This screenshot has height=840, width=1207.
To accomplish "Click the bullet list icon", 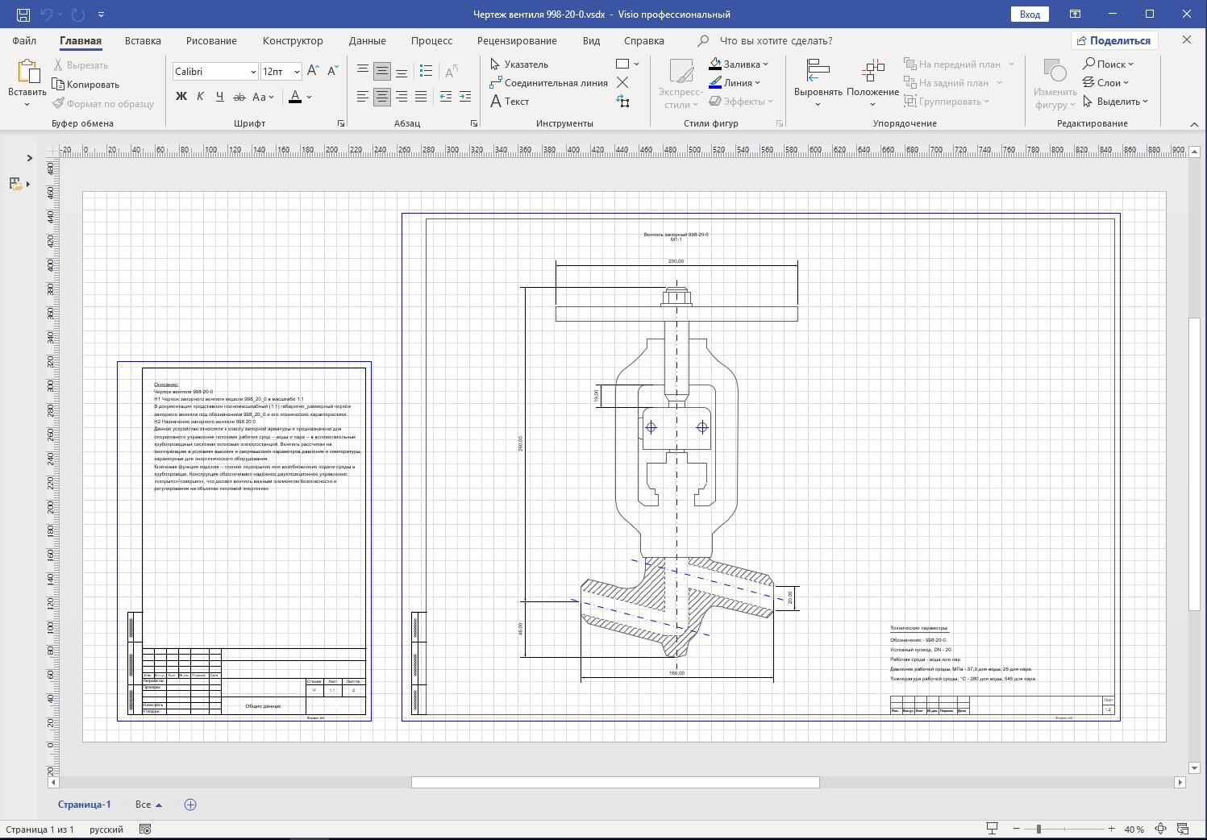I will 427,71.
